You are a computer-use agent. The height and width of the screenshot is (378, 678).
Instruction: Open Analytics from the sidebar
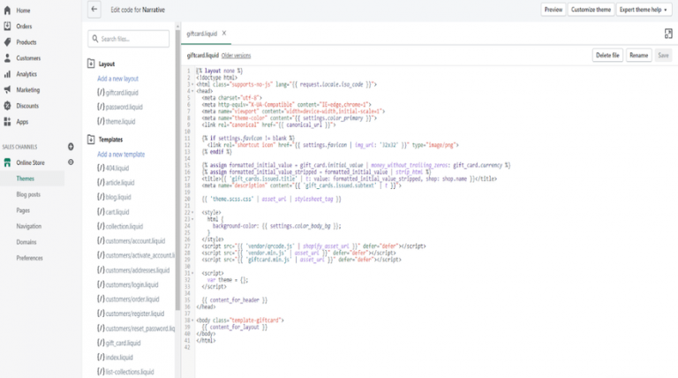click(x=26, y=74)
